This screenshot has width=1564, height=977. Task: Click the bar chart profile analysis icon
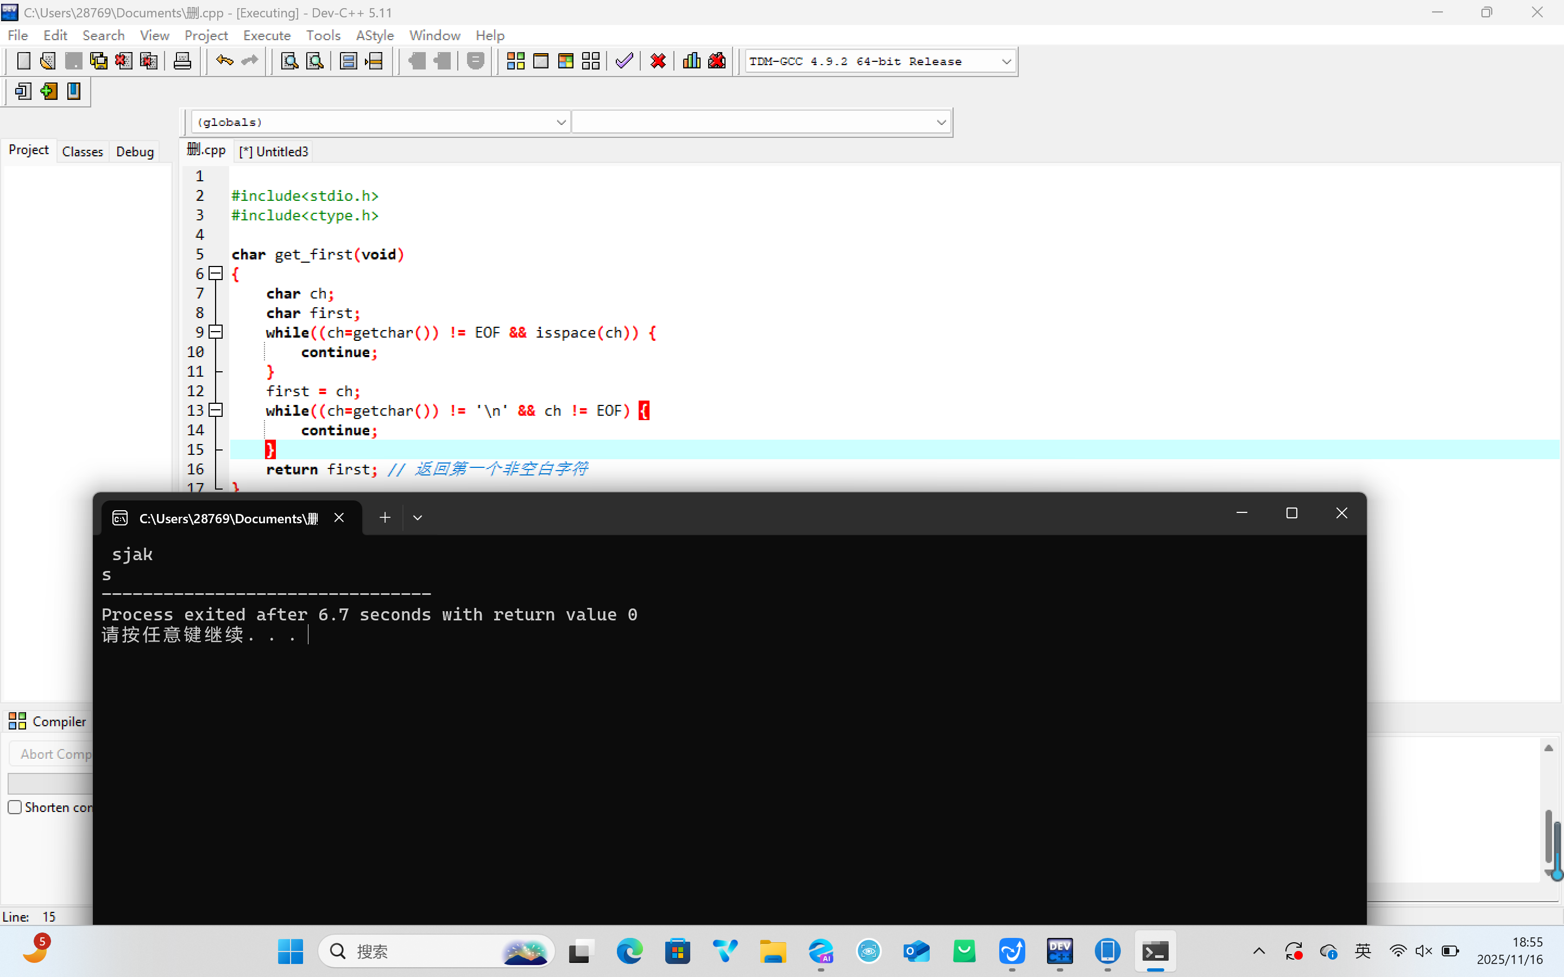[x=691, y=61]
